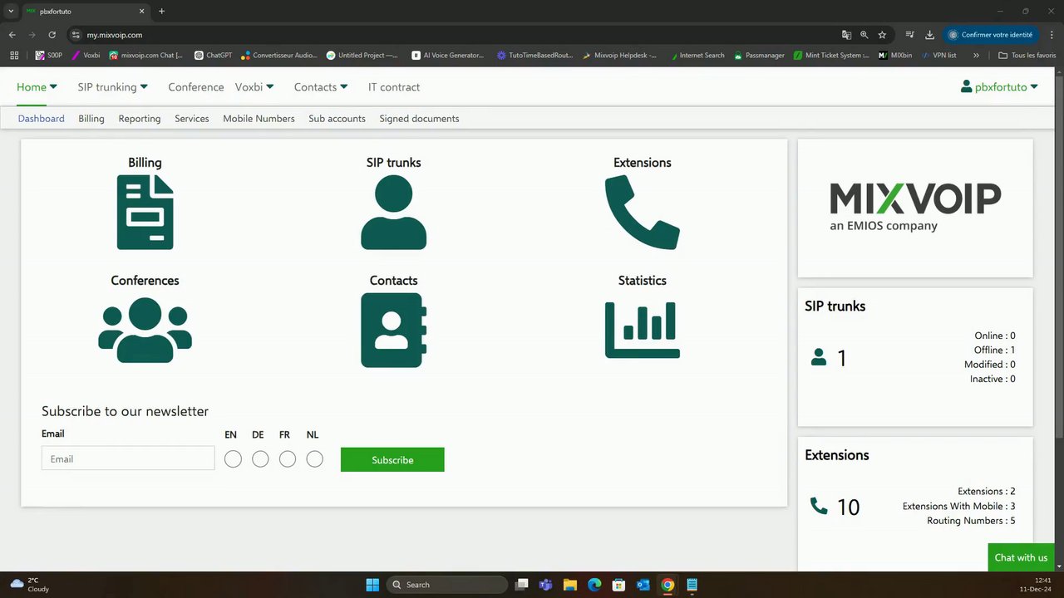Open the pbxfortuto account dropdown
The width and height of the screenshot is (1064, 598).
click(999, 86)
